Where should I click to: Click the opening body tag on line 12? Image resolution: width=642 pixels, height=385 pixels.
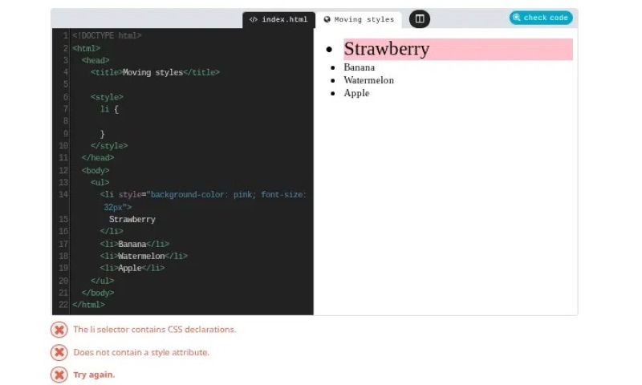pyautogui.click(x=95, y=171)
